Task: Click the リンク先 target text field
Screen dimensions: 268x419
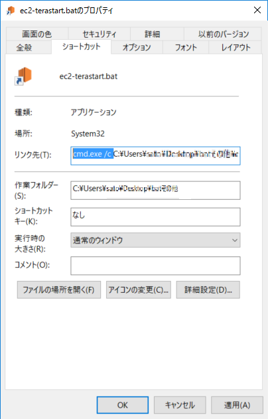Action: point(155,156)
